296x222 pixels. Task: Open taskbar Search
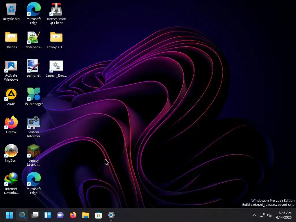click(x=22, y=215)
